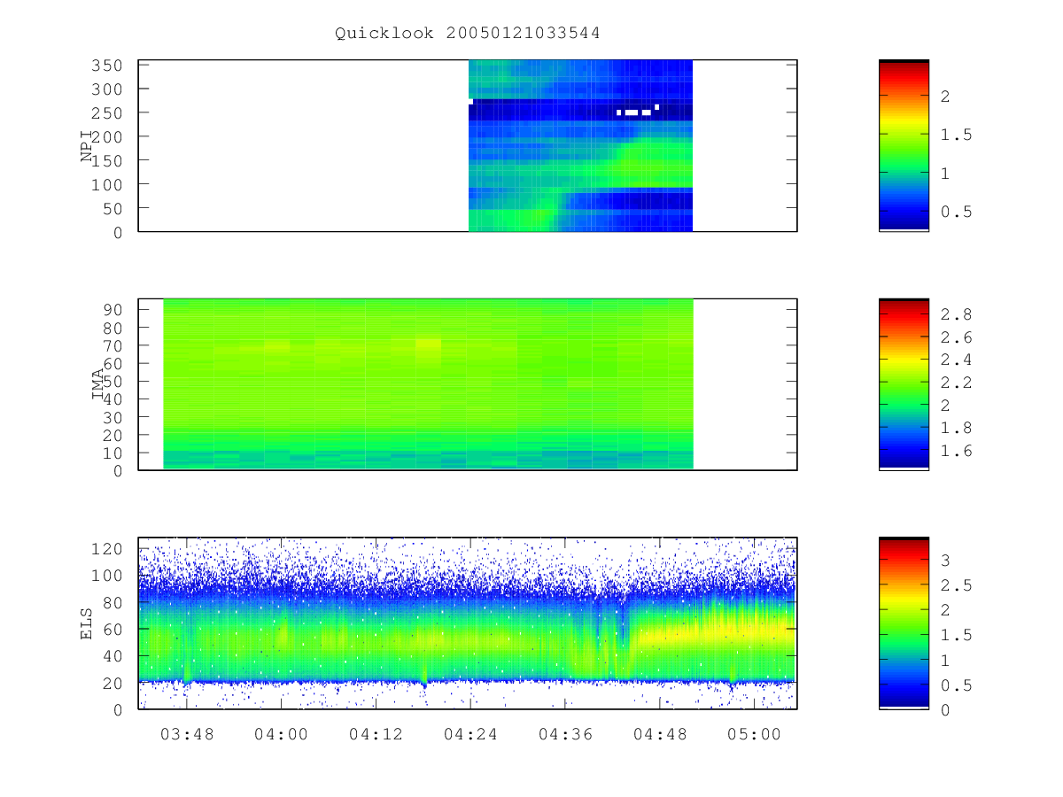Click the 05:00 time tick label
The image size is (1063, 797).
[753, 734]
